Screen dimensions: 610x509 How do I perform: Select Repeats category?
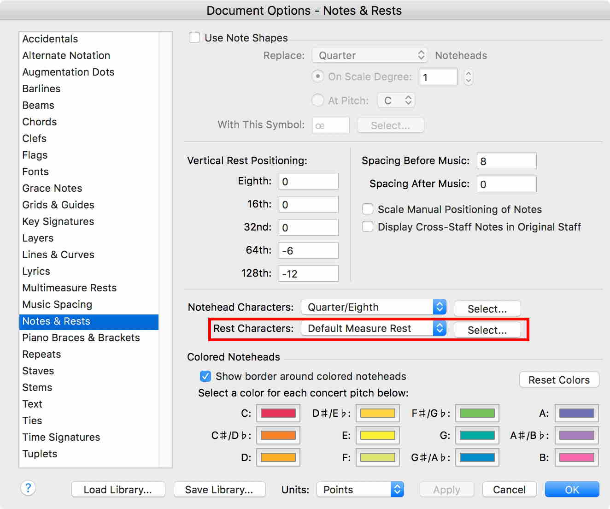tap(89, 354)
